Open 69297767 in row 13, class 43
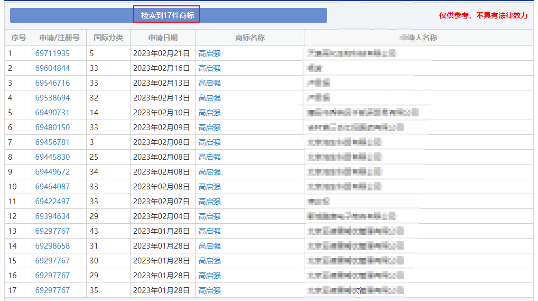The height and width of the screenshot is (301, 538). (x=52, y=231)
